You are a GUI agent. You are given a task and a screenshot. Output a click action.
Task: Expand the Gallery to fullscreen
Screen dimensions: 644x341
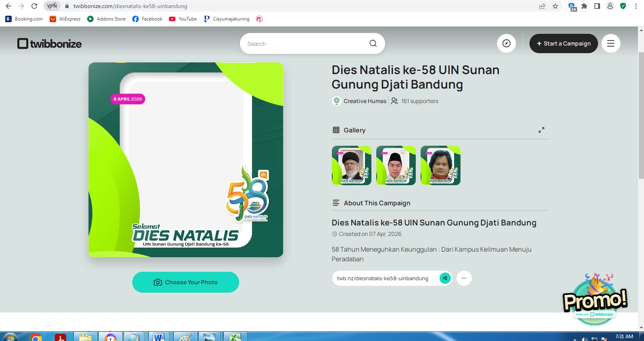click(541, 130)
